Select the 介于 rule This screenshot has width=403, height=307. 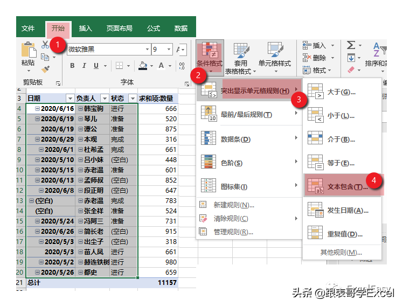click(342, 139)
